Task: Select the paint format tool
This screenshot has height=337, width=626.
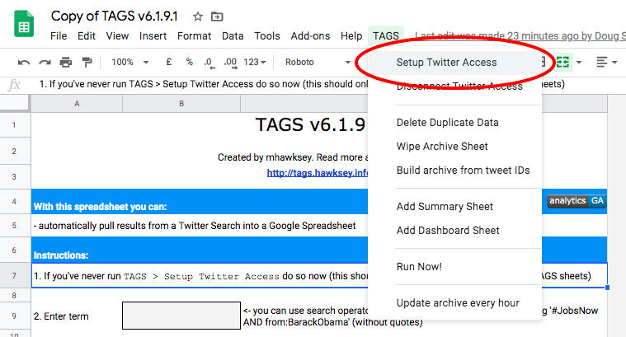Action: pos(87,63)
